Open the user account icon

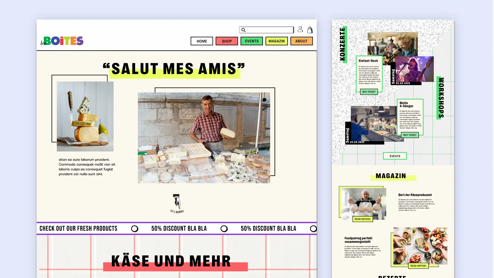(x=300, y=29)
